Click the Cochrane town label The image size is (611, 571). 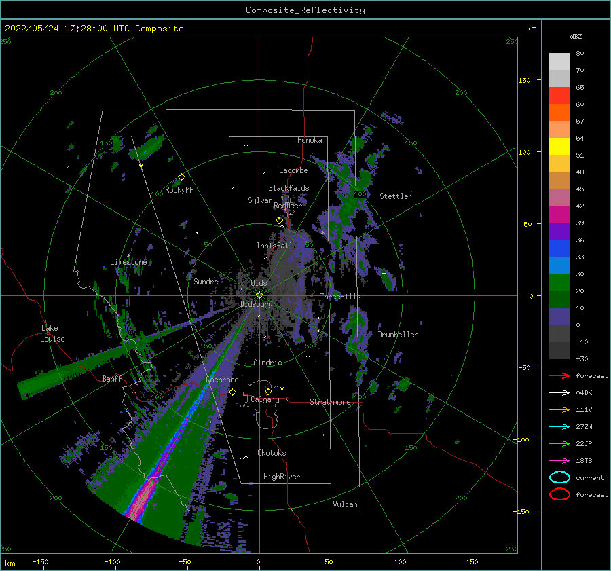pos(222,380)
